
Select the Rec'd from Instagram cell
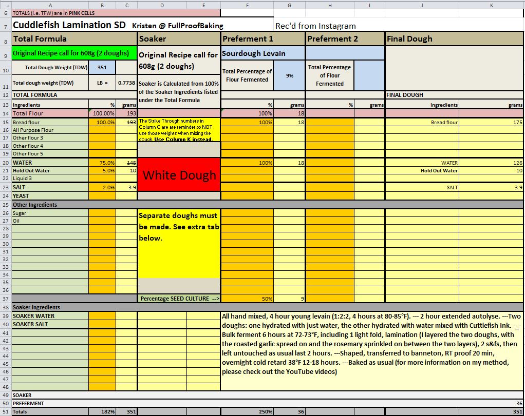pos(315,26)
